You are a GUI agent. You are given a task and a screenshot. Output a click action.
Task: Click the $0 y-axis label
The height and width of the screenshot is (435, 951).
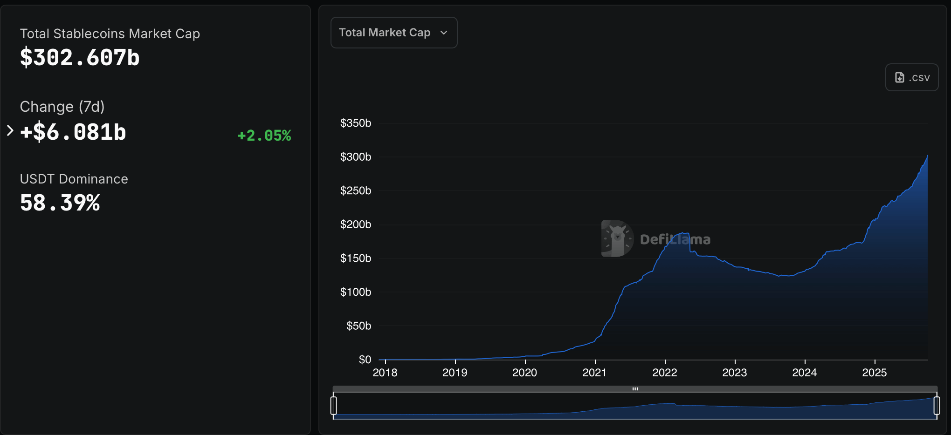coord(365,360)
